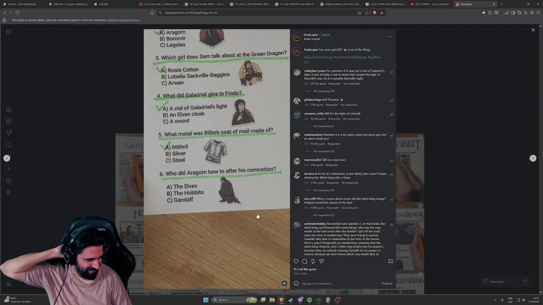Open the frodo.quiz profile from the header

coord(311,35)
